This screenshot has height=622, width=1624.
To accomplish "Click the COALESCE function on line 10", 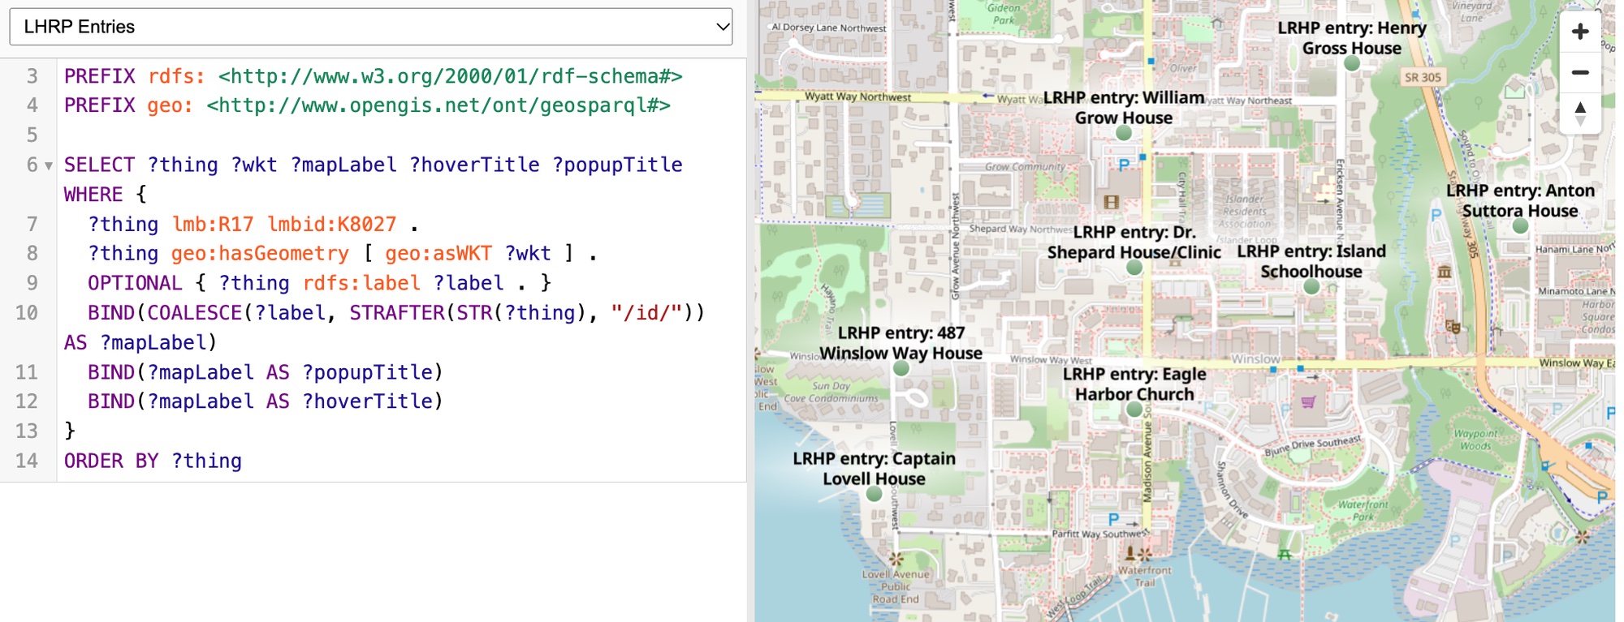I will (195, 312).
